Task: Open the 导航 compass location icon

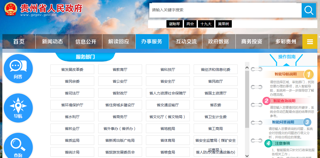Action: point(18,108)
